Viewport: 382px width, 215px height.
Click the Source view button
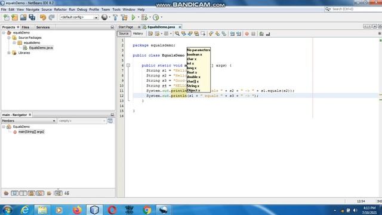click(124, 33)
